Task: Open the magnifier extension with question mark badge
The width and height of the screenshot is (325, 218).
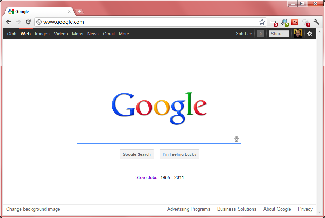Action: 284,22
